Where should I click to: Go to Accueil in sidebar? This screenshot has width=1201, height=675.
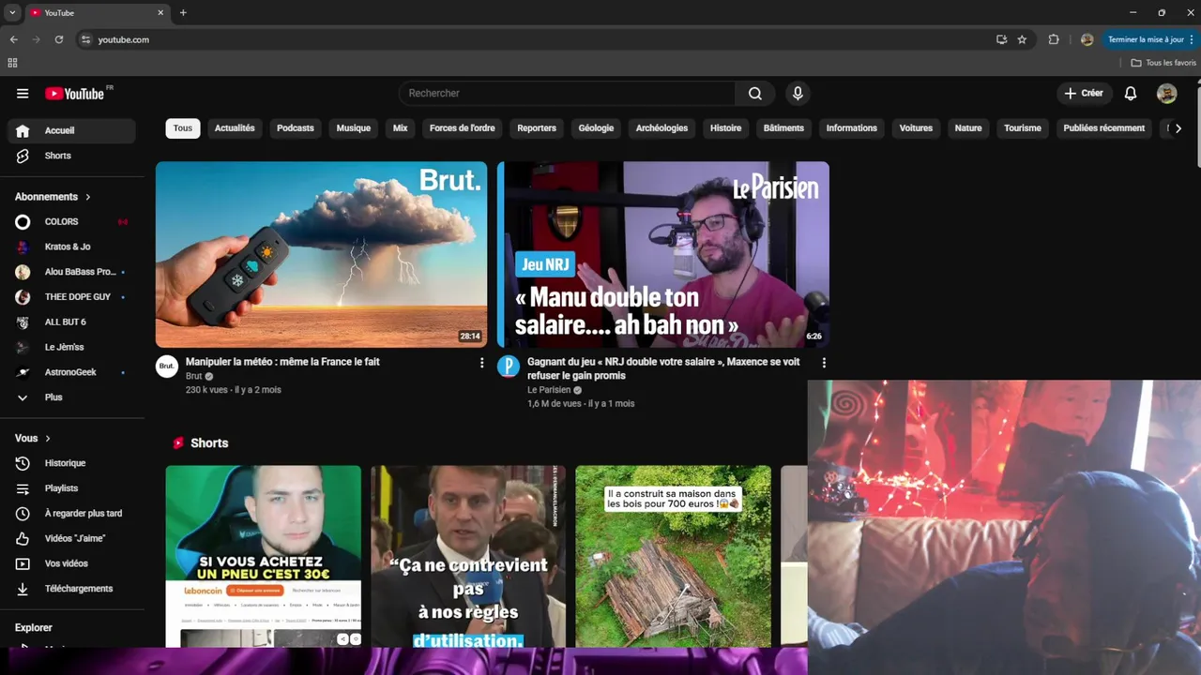pos(71,130)
